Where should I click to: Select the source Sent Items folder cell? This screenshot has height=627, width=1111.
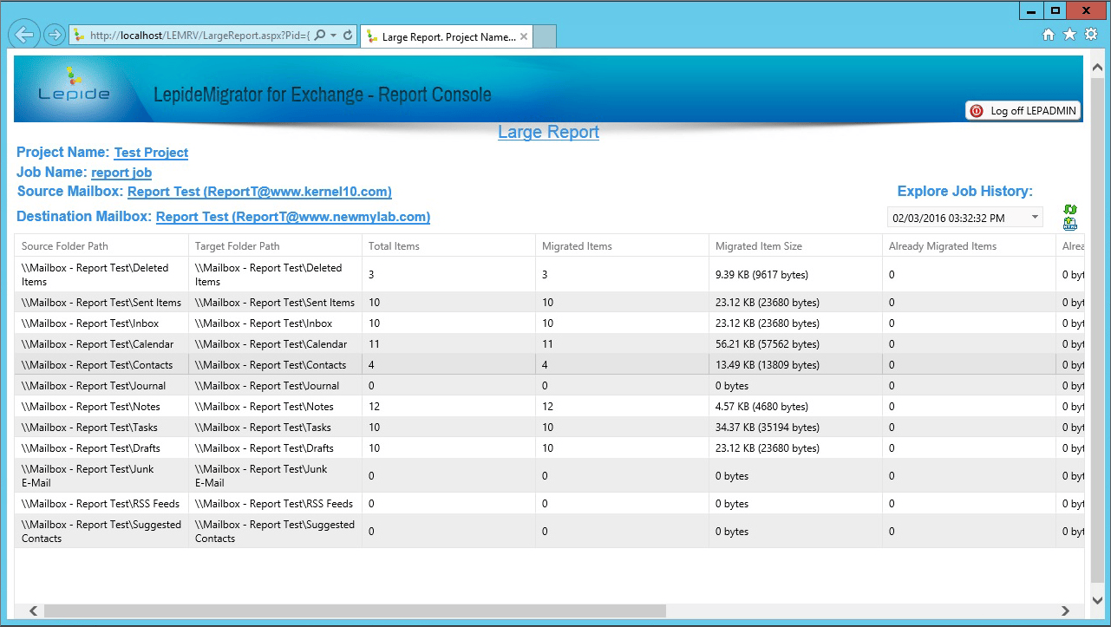[101, 303]
